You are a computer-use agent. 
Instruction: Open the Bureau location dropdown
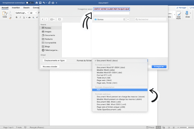tap(110, 19)
